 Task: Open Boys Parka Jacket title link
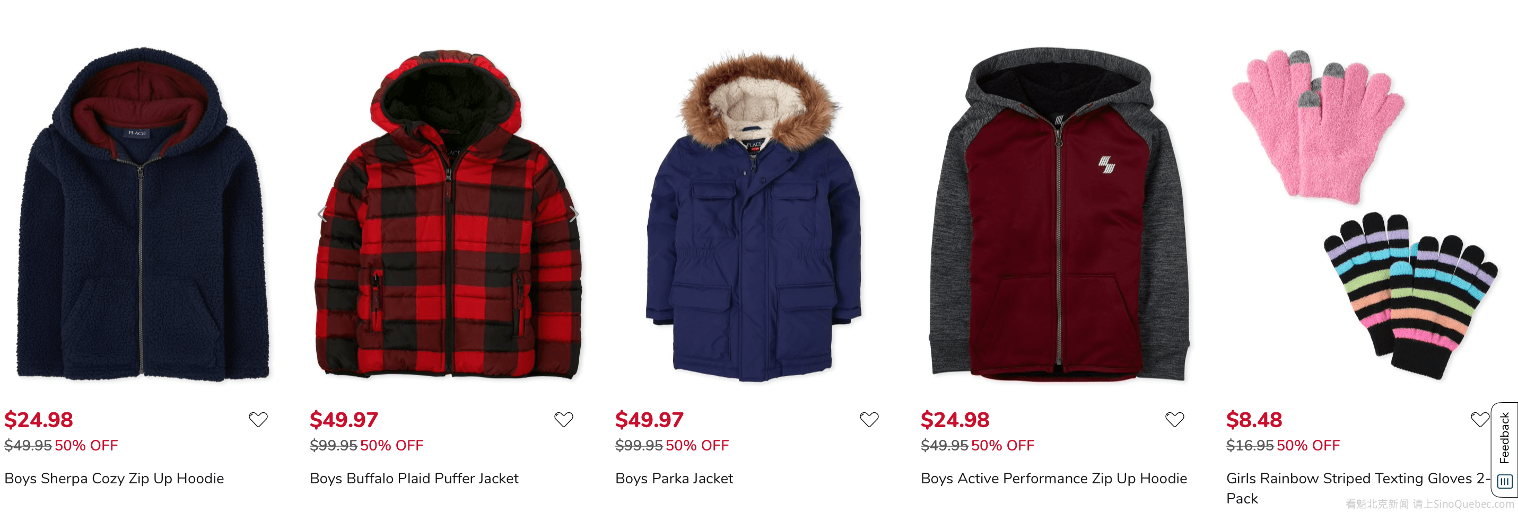674,478
